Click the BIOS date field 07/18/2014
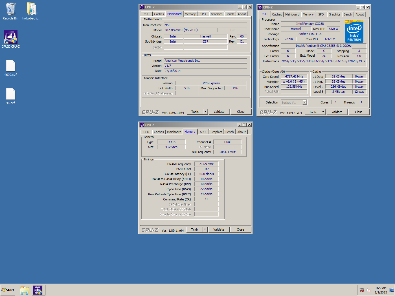The height and width of the screenshot is (296, 395). coord(205,71)
